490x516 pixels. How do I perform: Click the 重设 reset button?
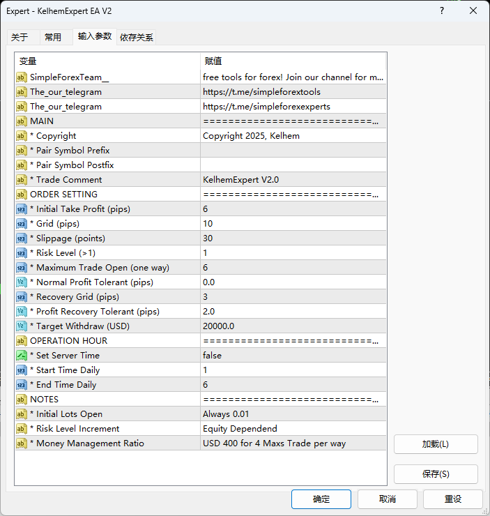[x=452, y=499]
